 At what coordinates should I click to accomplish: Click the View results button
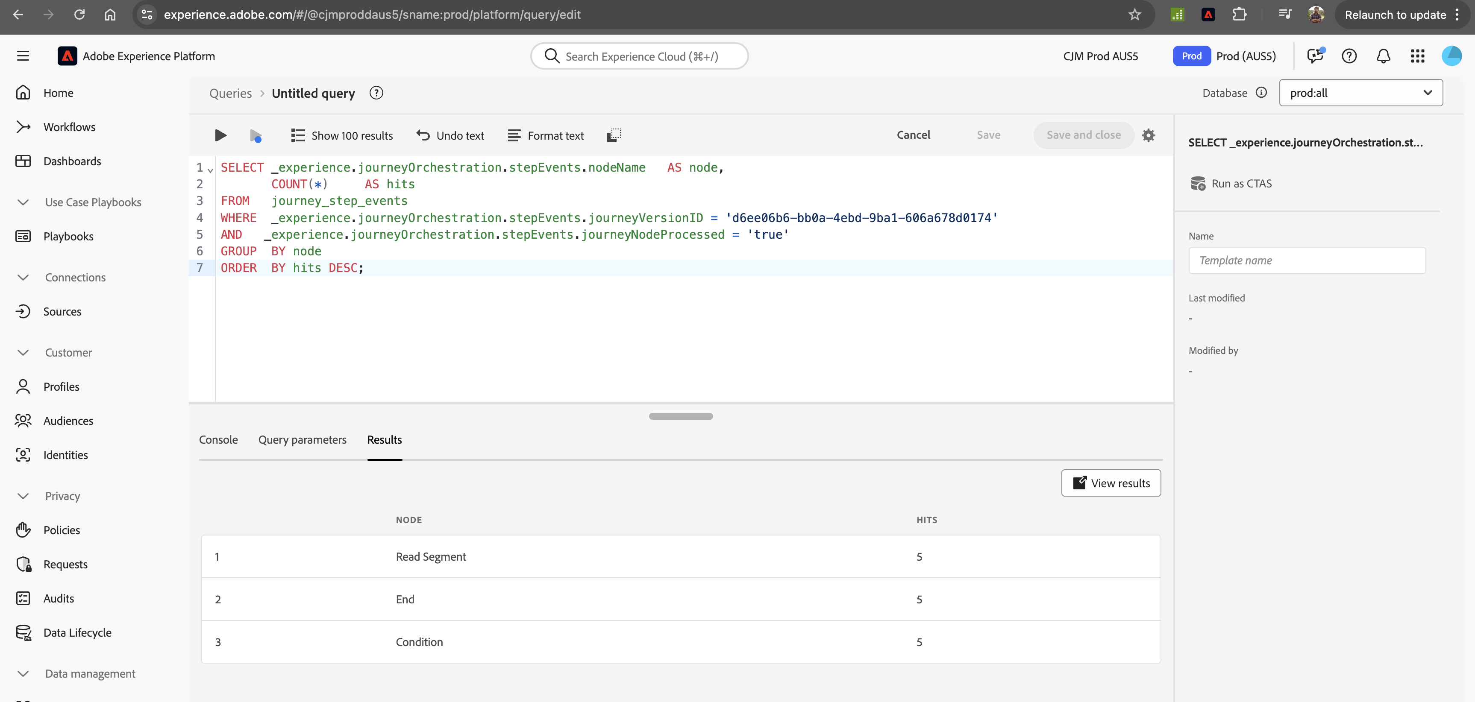tap(1110, 482)
